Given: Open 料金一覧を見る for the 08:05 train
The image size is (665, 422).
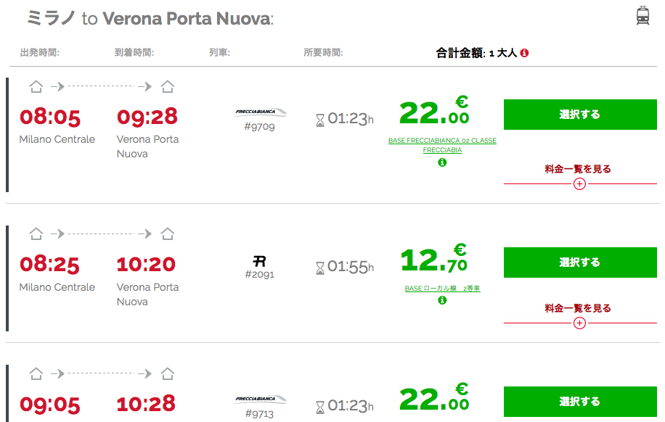Looking at the screenshot, I should coord(578,169).
